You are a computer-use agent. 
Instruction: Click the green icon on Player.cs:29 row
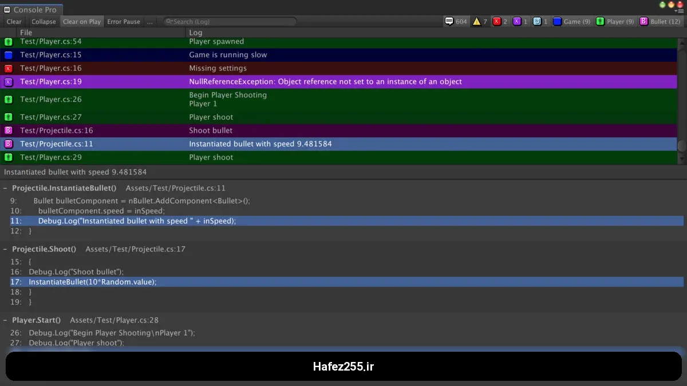click(x=8, y=157)
